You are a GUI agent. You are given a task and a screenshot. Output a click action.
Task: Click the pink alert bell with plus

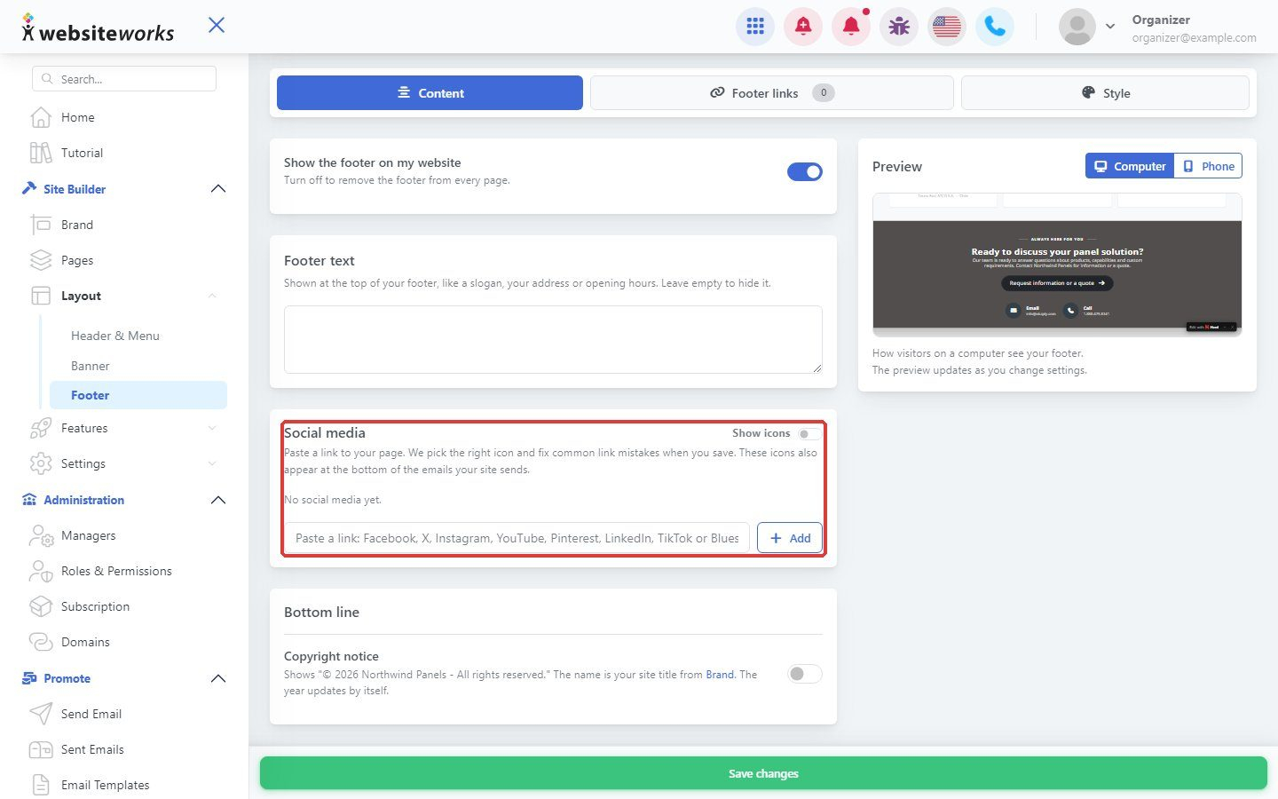click(803, 27)
